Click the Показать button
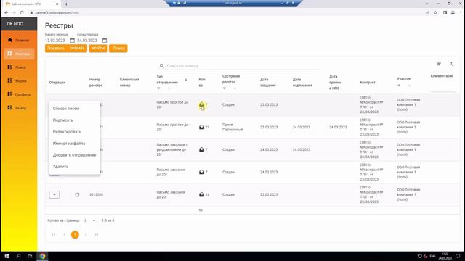465x261 pixels. coord(56,49)
